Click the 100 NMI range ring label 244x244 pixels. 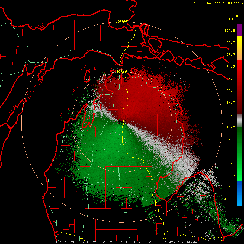122,21
